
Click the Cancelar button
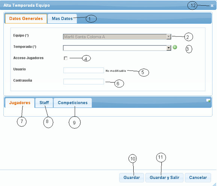(x=198, y=178)
